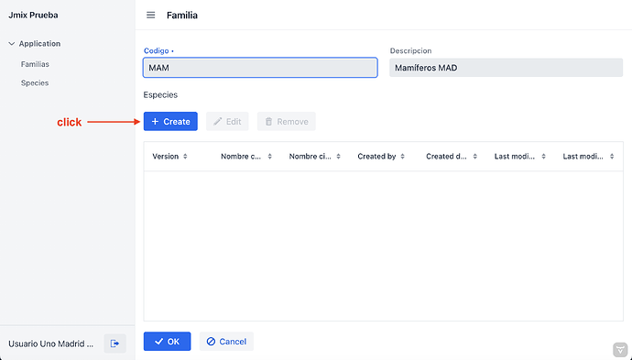Sort by Version column arrows
Viewport: 632px width, 360px height.
coord(185,157)
